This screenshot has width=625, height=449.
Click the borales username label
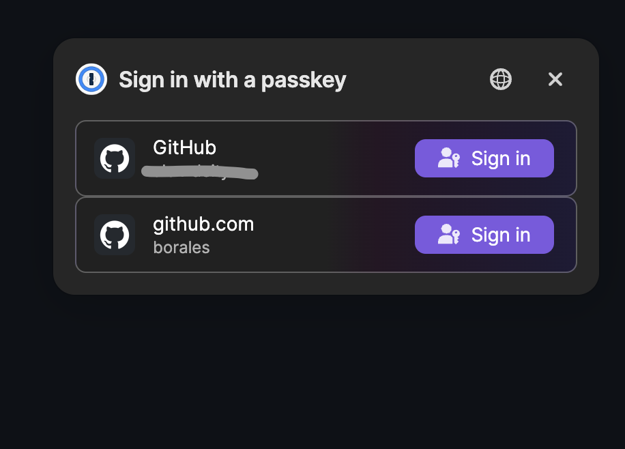click(181, 248)
